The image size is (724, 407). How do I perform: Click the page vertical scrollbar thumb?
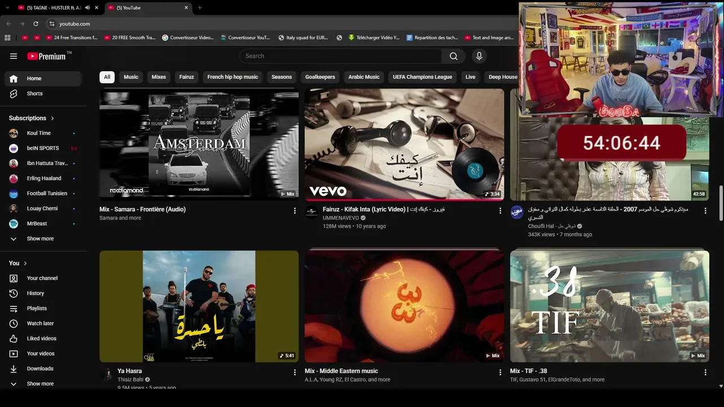pyautogui.click(x=721, y=203)
